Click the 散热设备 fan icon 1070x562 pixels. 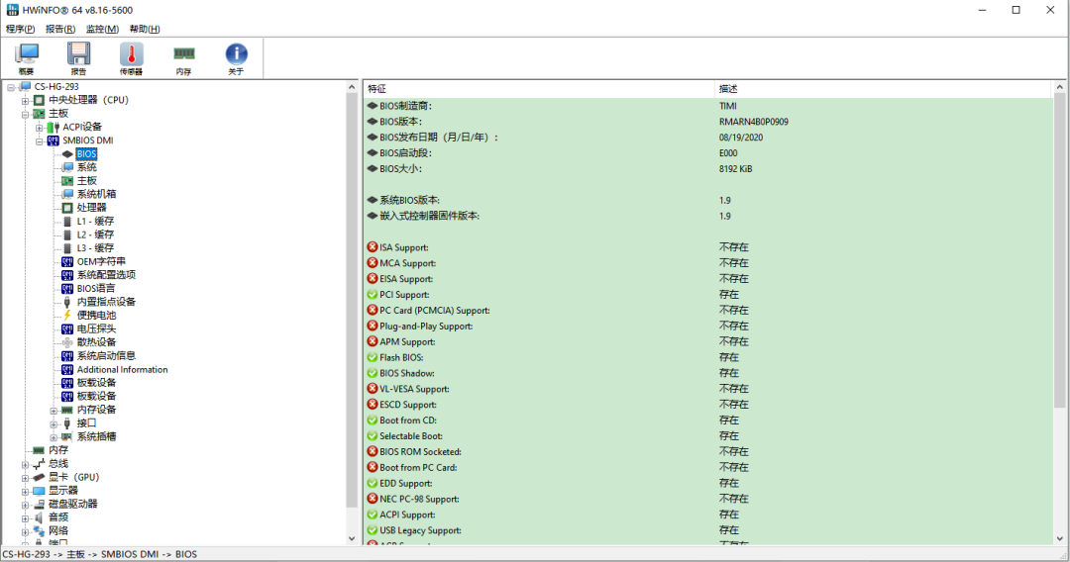coord(67,342)
